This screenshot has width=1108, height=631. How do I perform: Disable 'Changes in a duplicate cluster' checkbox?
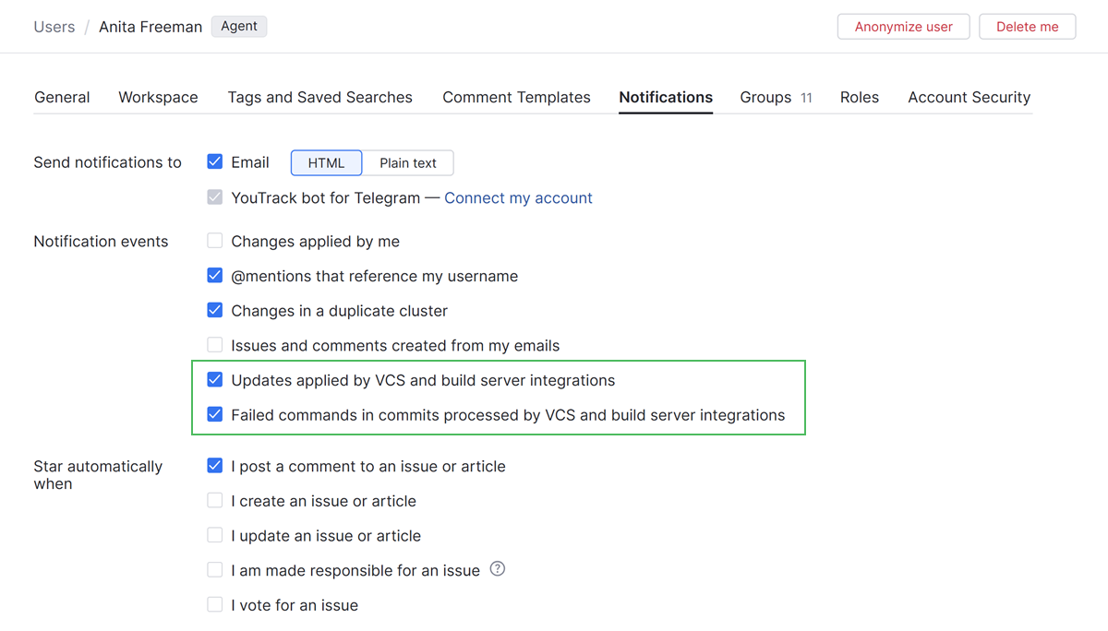(x=215, y=311)
